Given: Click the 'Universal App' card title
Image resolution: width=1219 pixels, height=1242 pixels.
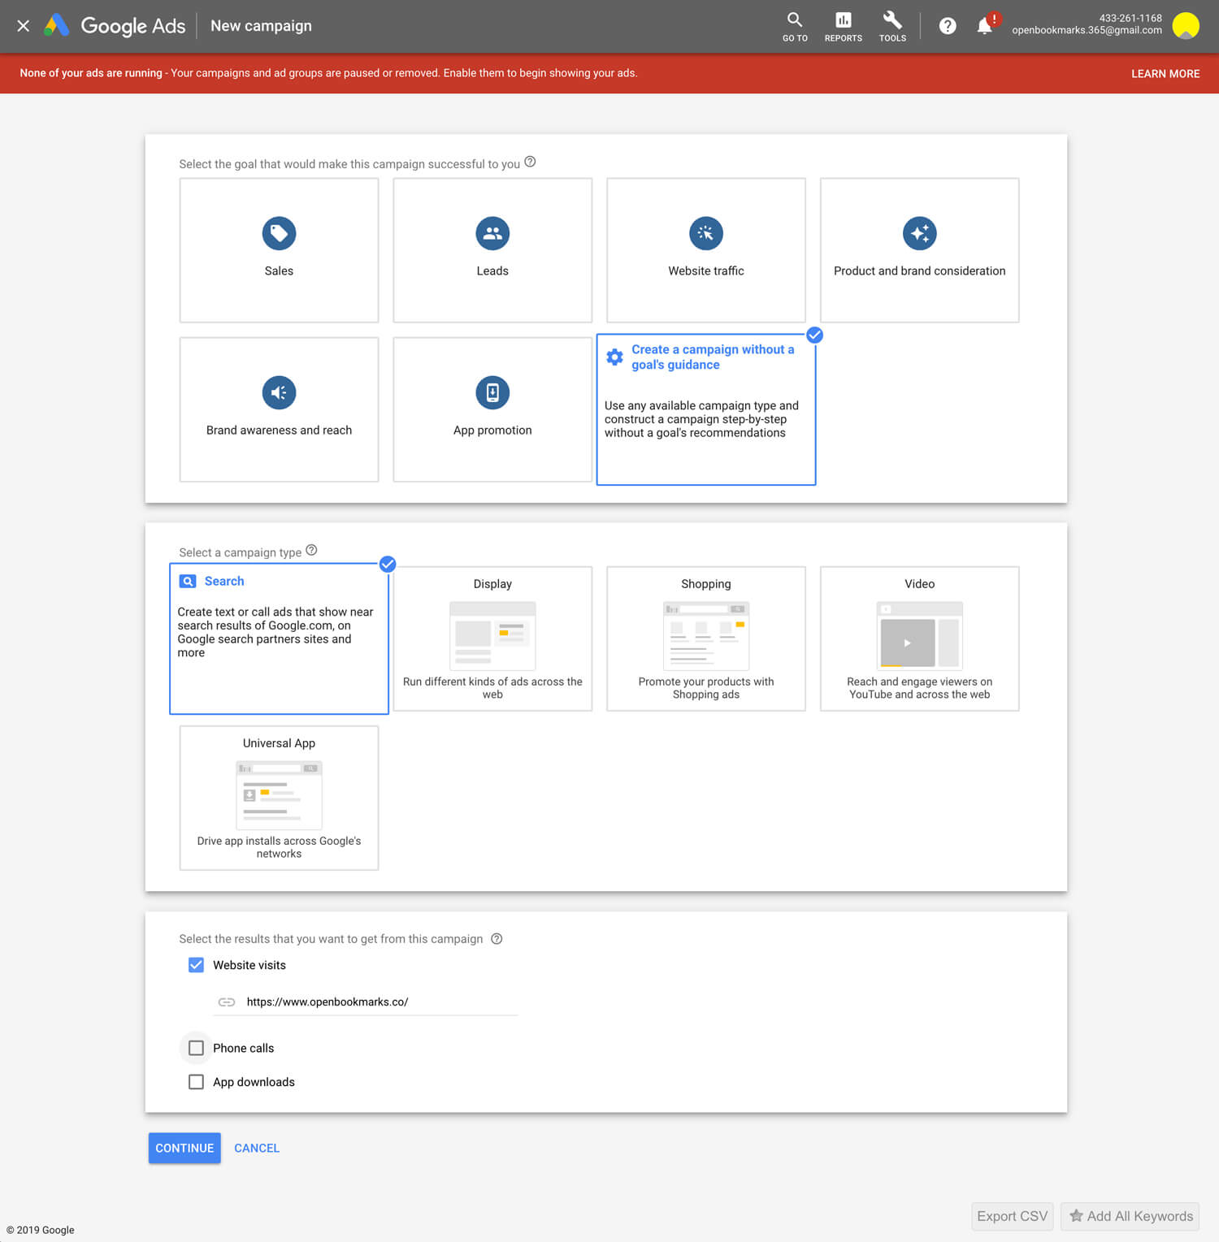Looking at the screenshot, I should pyautogui.click(x=279, y=743).
